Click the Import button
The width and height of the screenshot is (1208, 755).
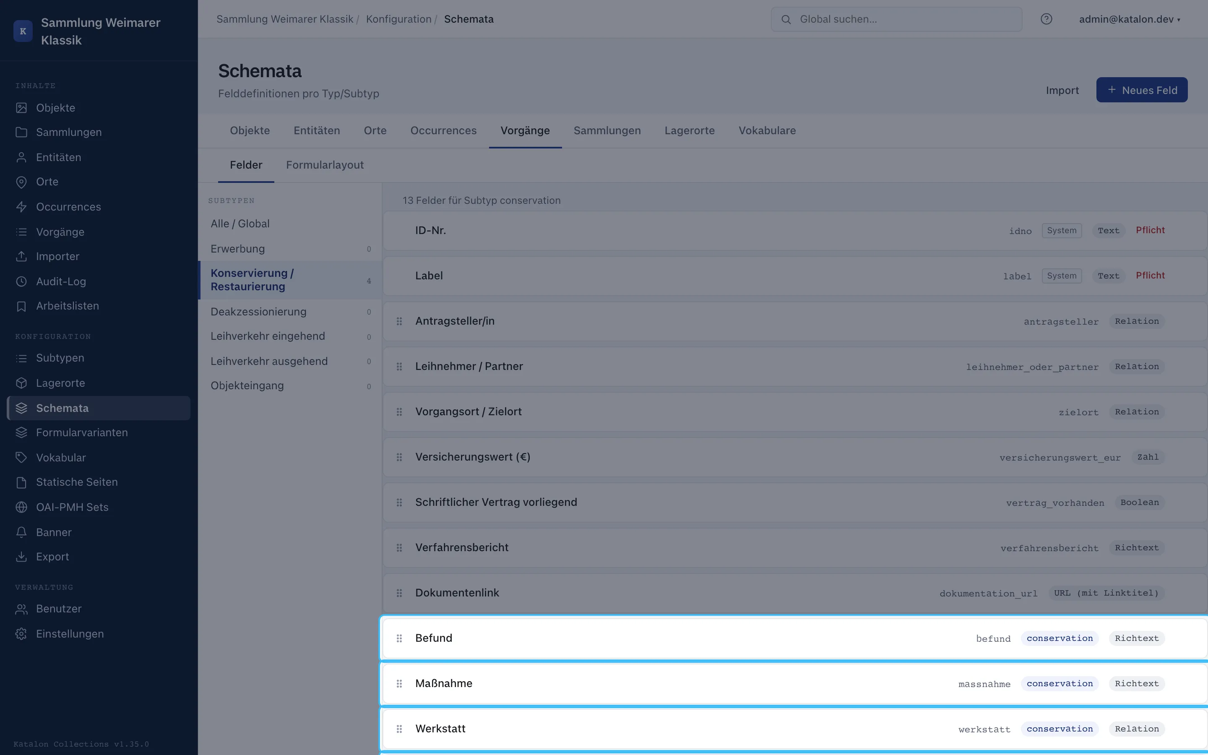1062,90
